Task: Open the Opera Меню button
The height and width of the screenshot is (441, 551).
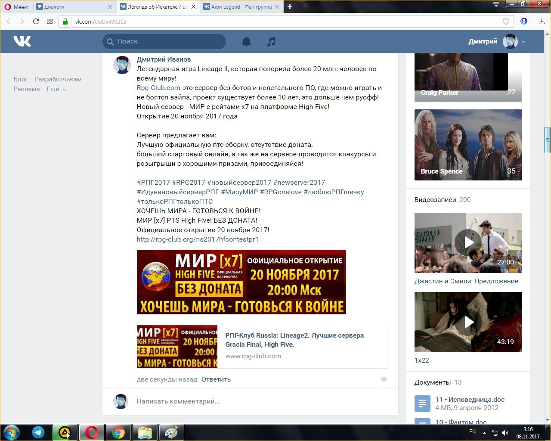Action: (x=16, y=7)
